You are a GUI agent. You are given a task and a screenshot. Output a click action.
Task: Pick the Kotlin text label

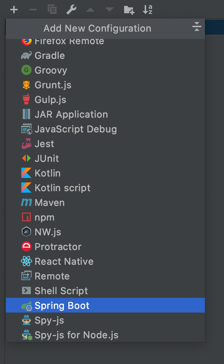[47, 173]
